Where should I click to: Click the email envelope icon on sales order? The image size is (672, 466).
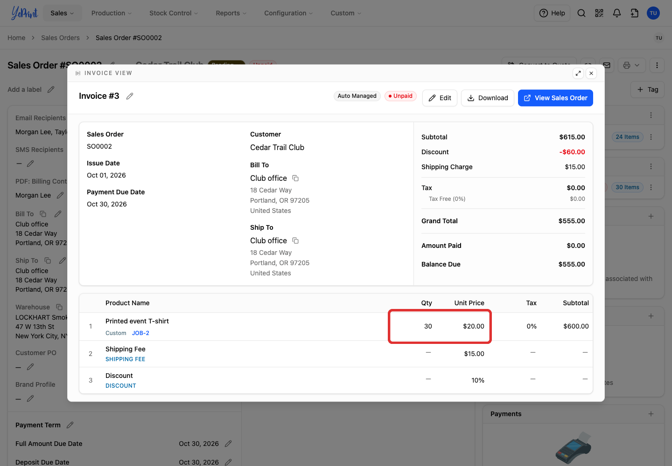pyautogui.click(x=607, y=65)
